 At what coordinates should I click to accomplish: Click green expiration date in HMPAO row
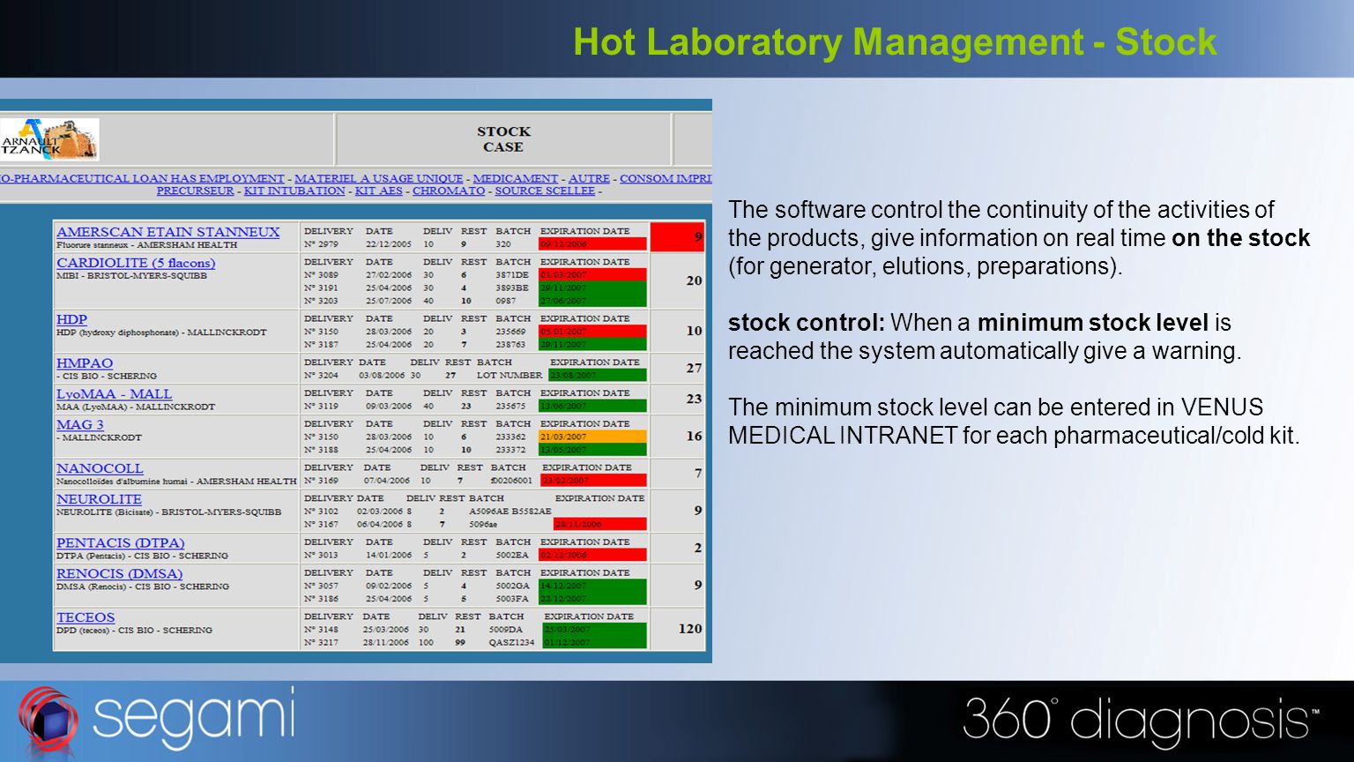(x=597, y=375)
